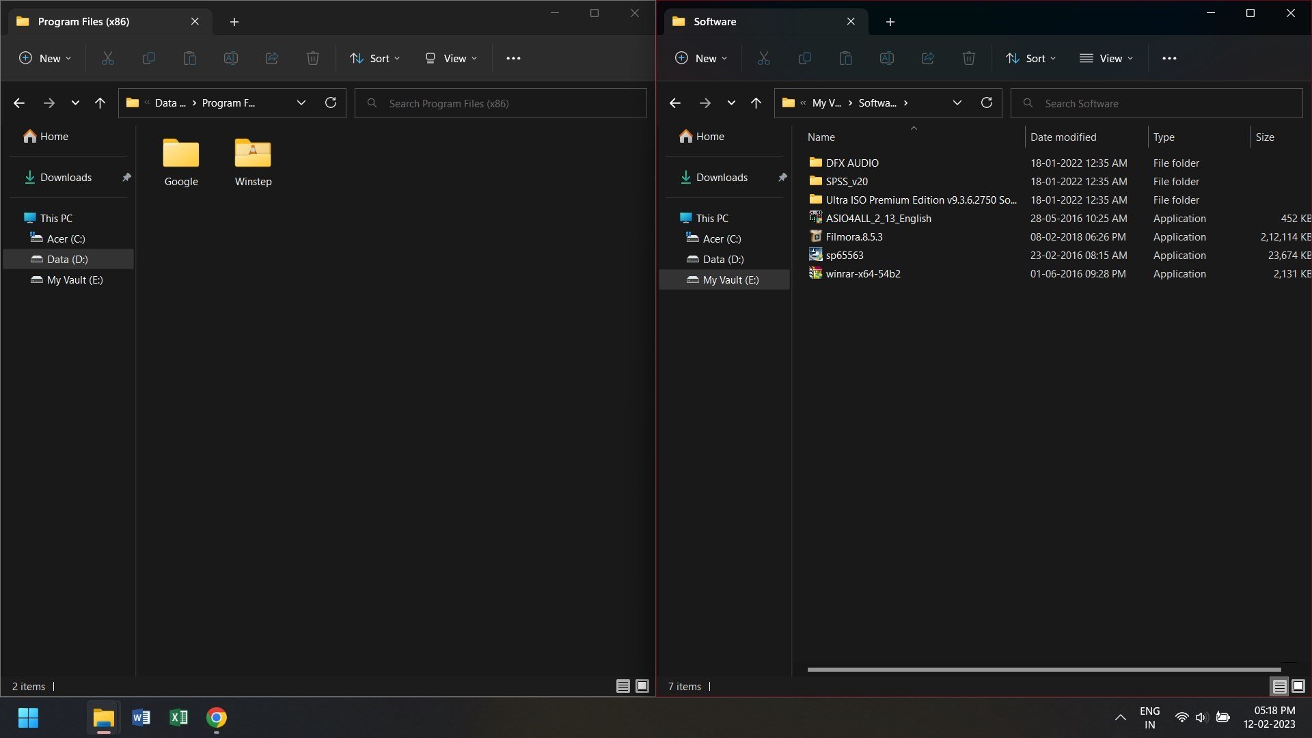Refresh the Program Files (x86) folder

point(331,102)
